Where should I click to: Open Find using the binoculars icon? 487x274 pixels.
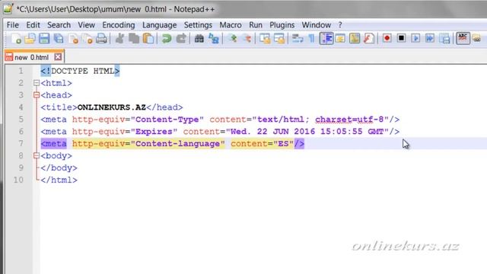199,39
